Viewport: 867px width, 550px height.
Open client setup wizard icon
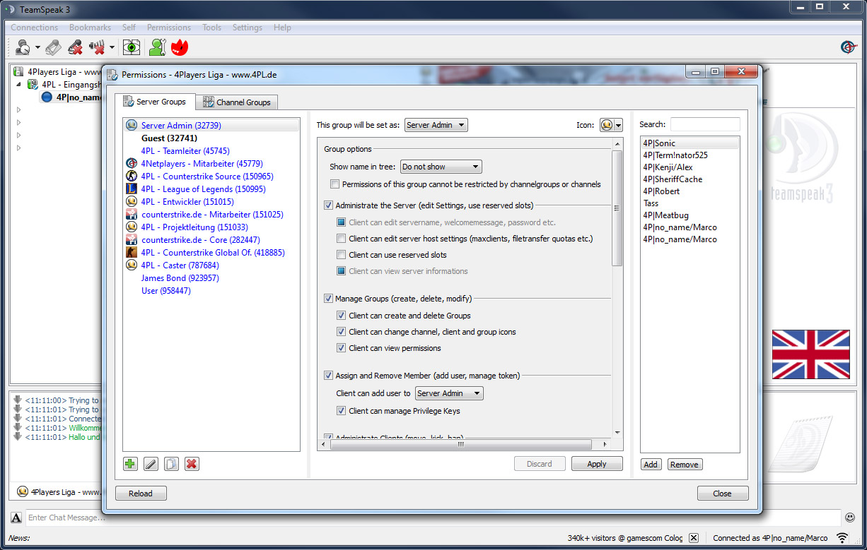tap(157, 47)
